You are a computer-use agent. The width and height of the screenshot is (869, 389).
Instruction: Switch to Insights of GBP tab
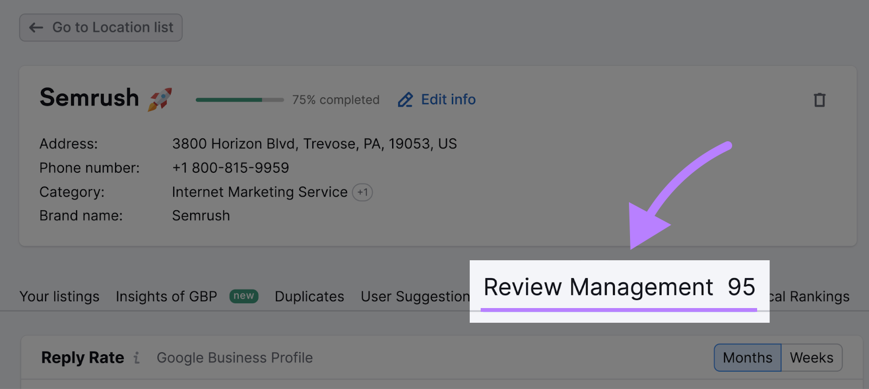click(x=166, y=297)
